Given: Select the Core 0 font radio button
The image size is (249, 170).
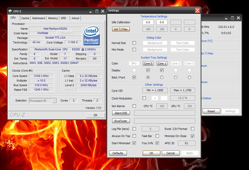Looking at the screenshot, I should (x=148, y=77).
